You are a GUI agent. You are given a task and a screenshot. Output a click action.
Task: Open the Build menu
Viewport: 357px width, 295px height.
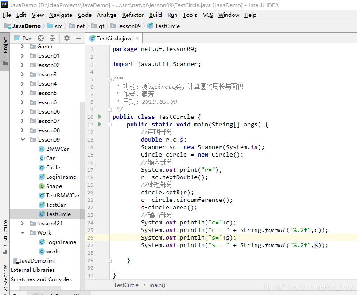point(155,15)
